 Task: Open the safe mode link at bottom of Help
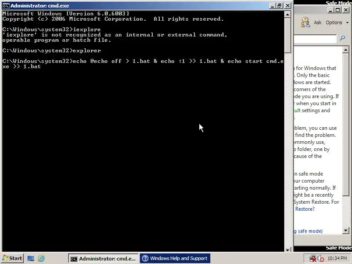tap(308, 231)
